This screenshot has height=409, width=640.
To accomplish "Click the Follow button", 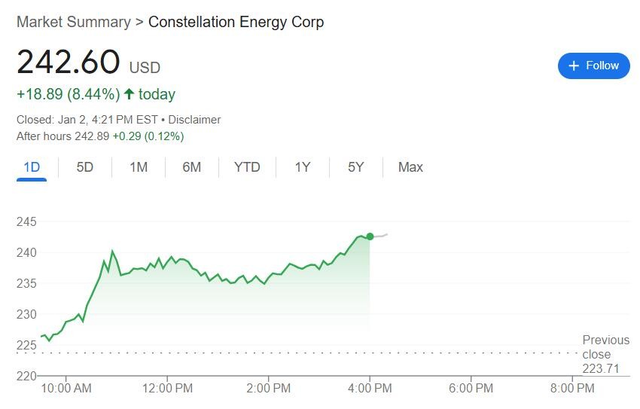I will [x=593, y=66].
